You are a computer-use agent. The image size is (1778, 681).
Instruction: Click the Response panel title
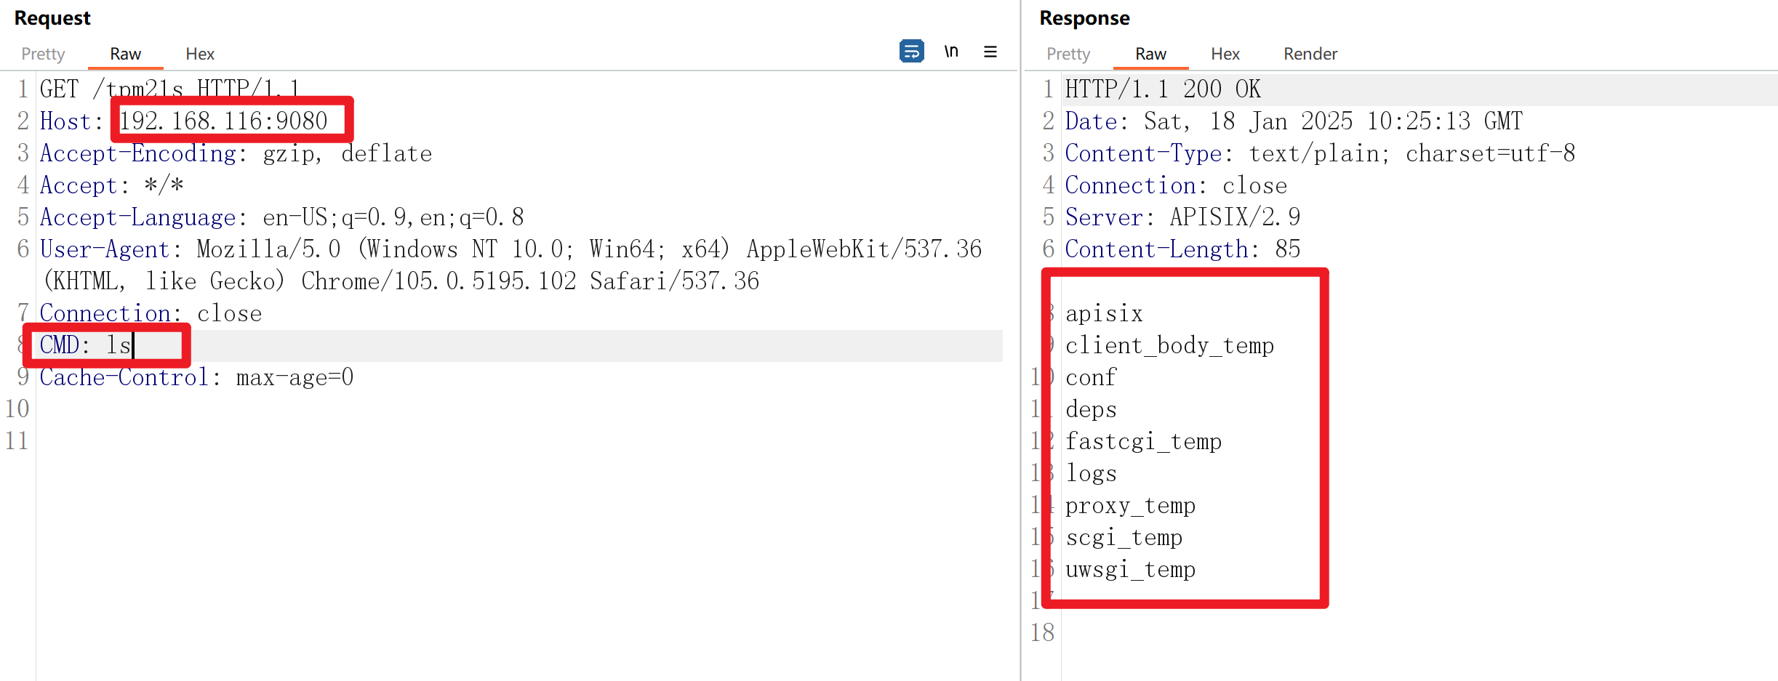[x=1084, y=18]
